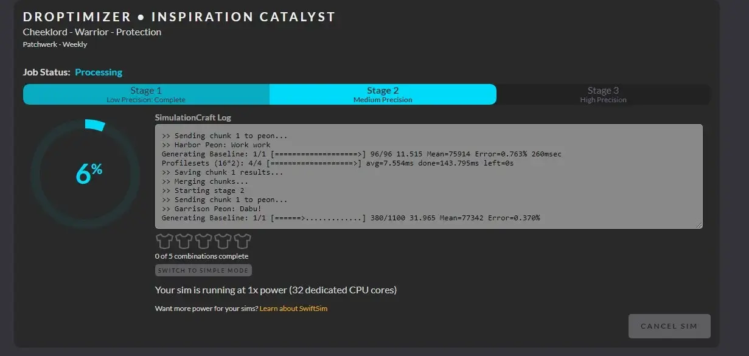Click the Cheeklord Warrior Protection character line
Screen dimensions: 749x356
click(x=92, y=32)
